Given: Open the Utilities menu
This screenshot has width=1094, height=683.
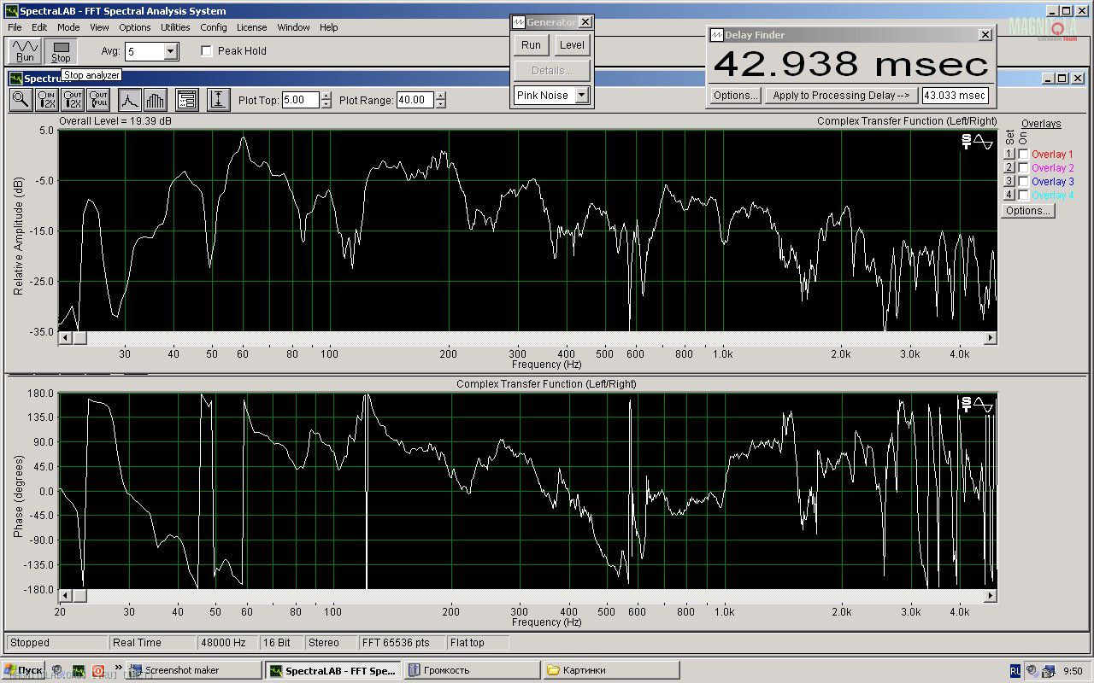Looking at the screenshot, I should coord(175,27).
